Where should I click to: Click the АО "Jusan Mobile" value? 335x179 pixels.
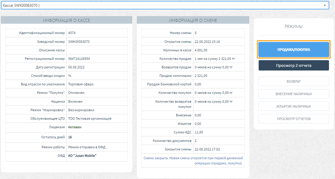[x=82, y=156]
